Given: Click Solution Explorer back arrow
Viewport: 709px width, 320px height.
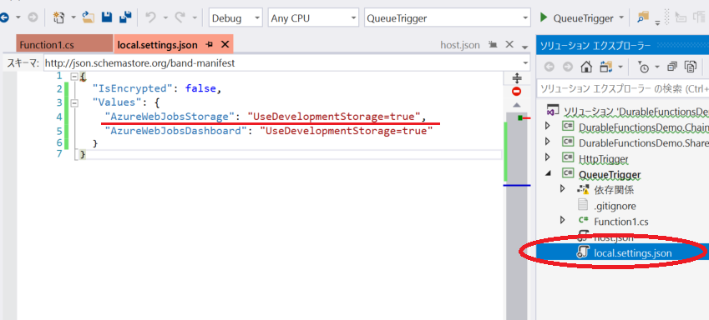Looking at the screenshot, I should pyautogui.click(x=549, y=67).
